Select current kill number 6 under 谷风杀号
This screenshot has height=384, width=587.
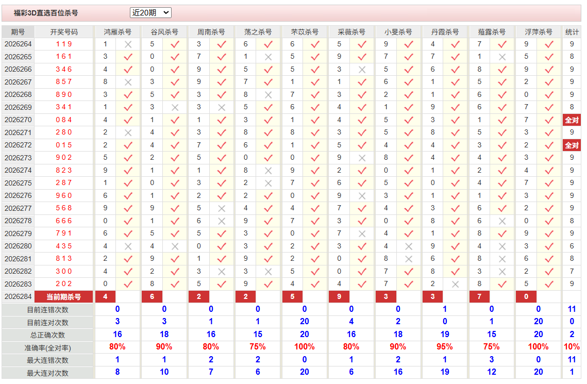[152, 297]
